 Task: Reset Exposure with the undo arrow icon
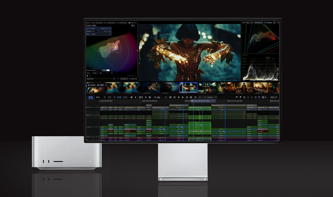pyautogui.click(x=112, y=70)
